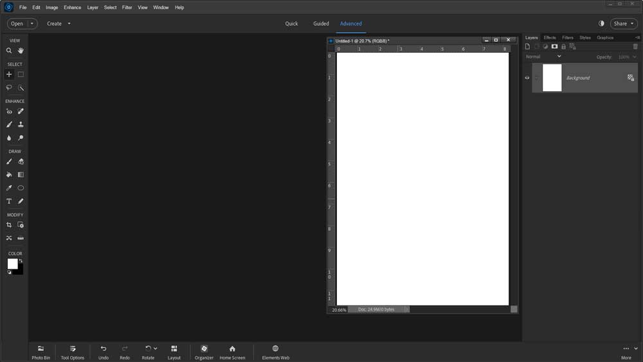Create a new layer in Layers panel
643x362 pixels.
528,47
